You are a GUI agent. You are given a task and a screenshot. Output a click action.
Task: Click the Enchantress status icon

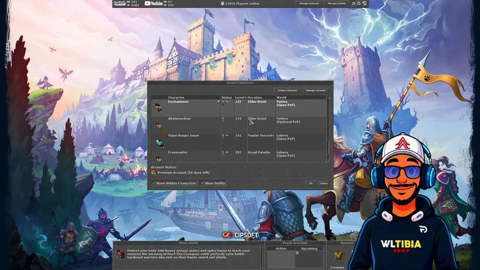[x=223, y=102]
